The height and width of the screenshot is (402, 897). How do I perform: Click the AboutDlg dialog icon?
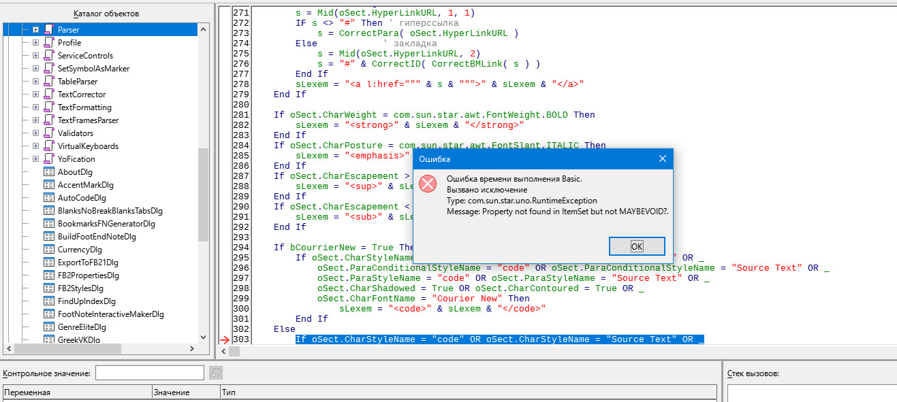pos(48,172)
